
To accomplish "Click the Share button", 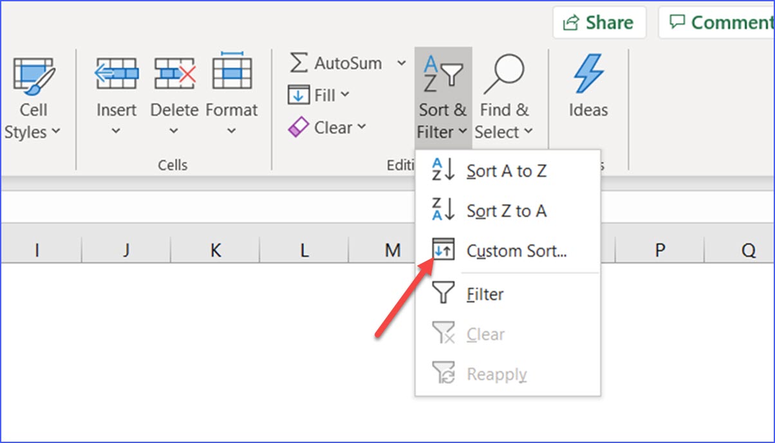I will [599, 22].
